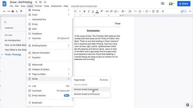Insert a Dropdown chip

(x=49, y=34)
